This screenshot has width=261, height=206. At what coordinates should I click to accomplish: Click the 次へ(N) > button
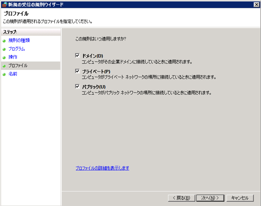coord(210,198)
